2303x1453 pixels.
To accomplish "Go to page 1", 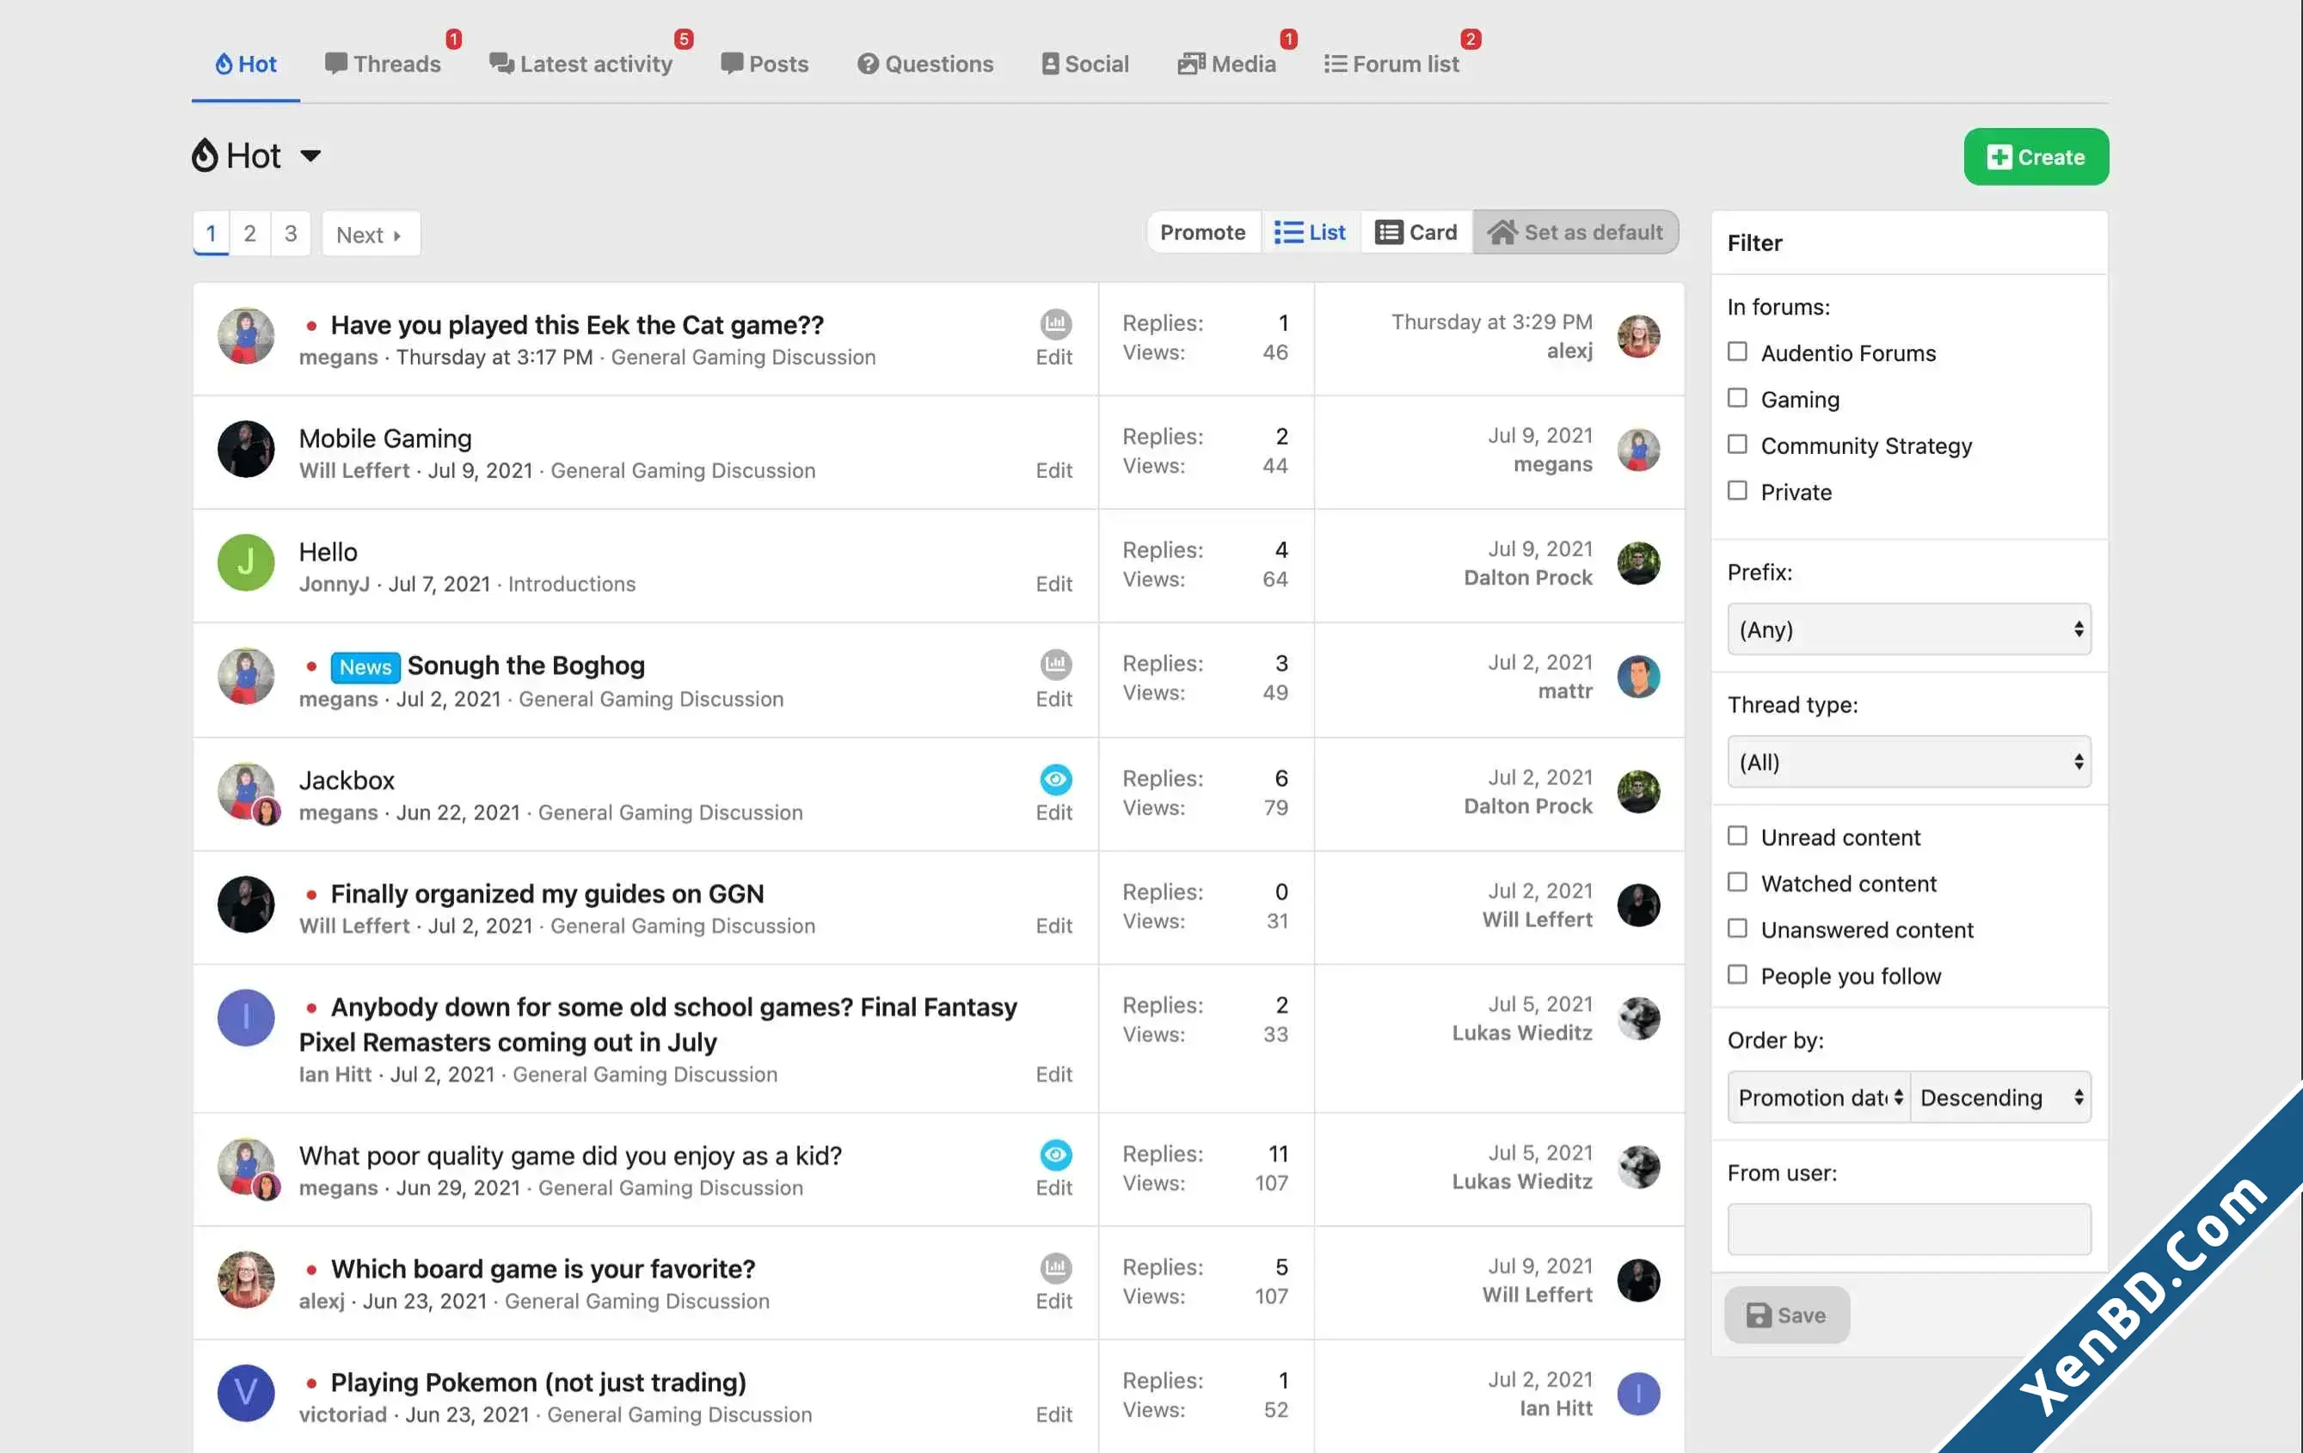I will coord(211,234).
